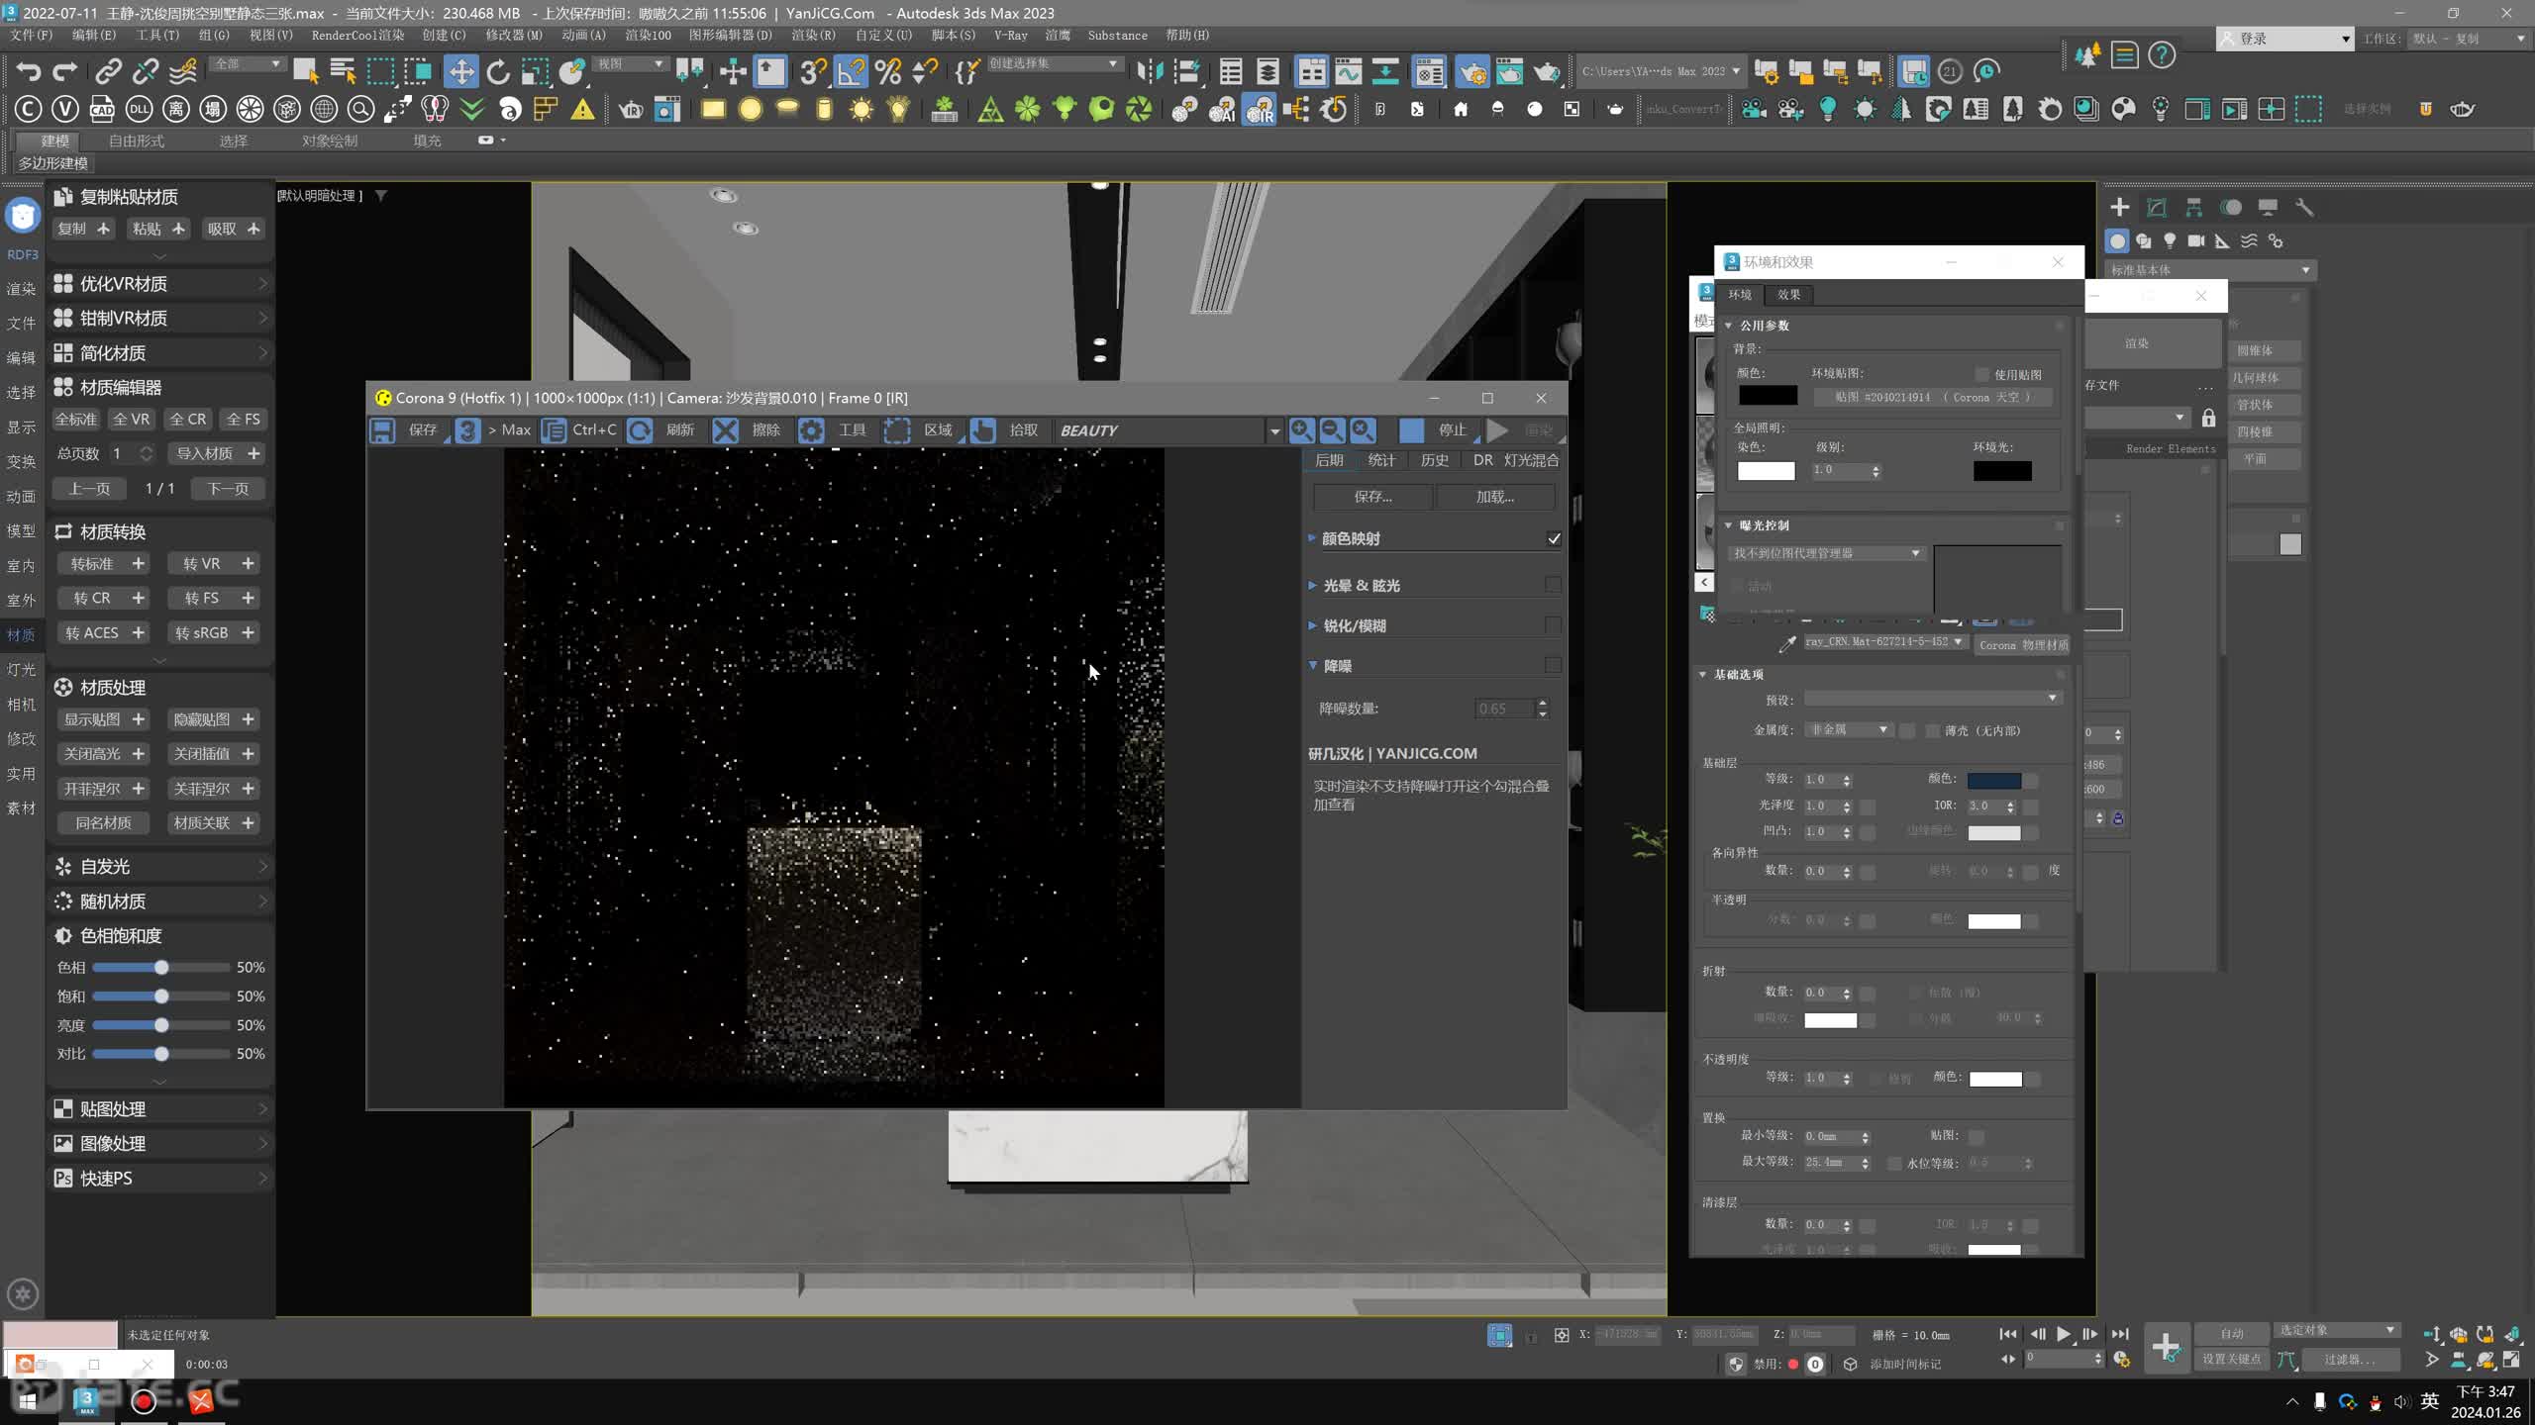Open the BEAUTY render element dropdown
This screenshot has height=1425, width=2535.
(x=1274, y=430)
